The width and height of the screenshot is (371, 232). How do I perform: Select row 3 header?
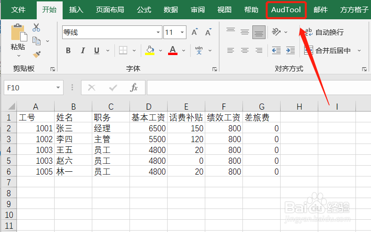coord(9,139)
